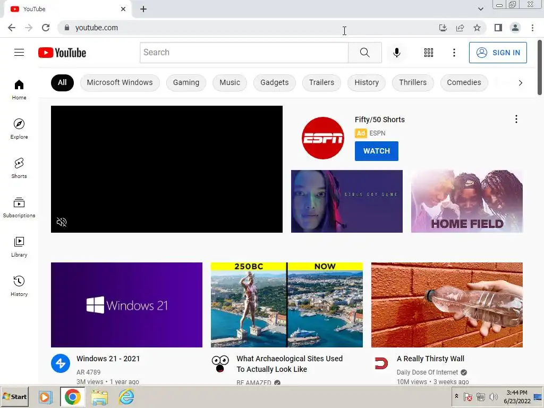Screen dimensions: 544x408
Task: Open the 250BC vs NOW thumbnail
Action: [286, 304]
